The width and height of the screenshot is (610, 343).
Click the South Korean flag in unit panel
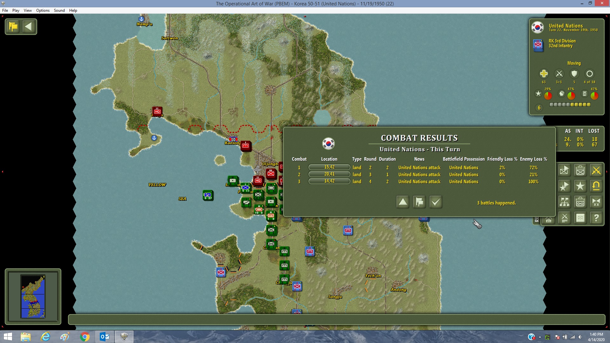pyautogui.click(x=538, y=27)
